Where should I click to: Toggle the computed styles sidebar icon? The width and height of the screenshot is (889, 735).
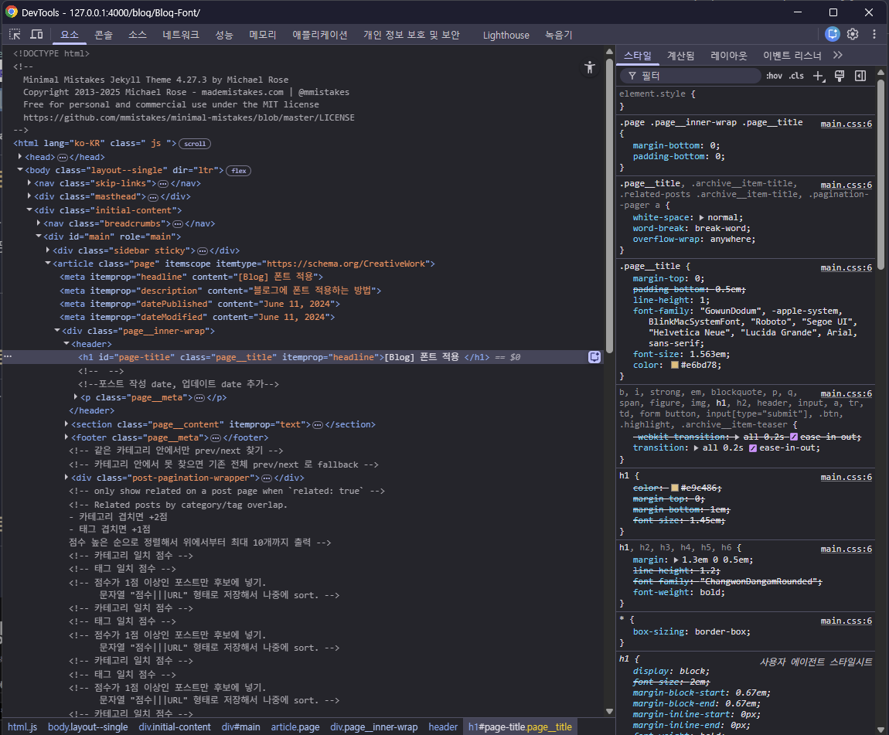pyautogui.click(x=860, y=76)
